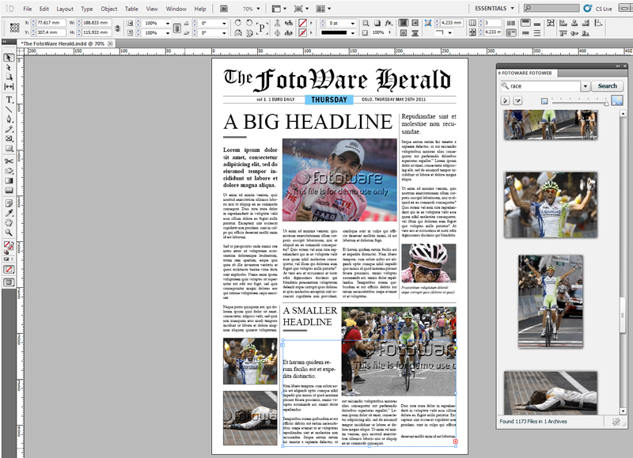633x458 pixels.
Task: Expand the stroke weight 0 pt dropdown
Action: pos(352,24)
